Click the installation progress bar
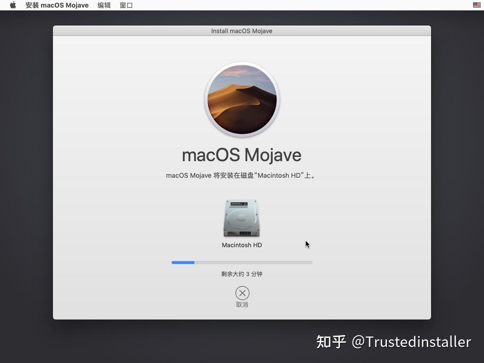484x363 pixels. [242, 262]
